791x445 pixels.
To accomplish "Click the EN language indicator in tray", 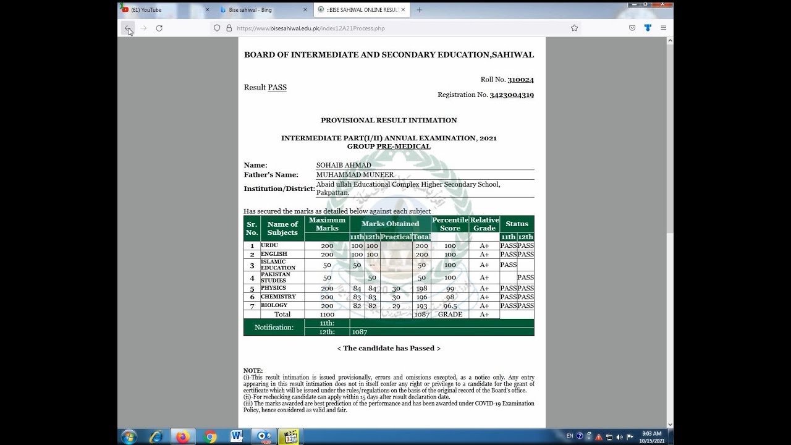I will click(x=570, y=436).
